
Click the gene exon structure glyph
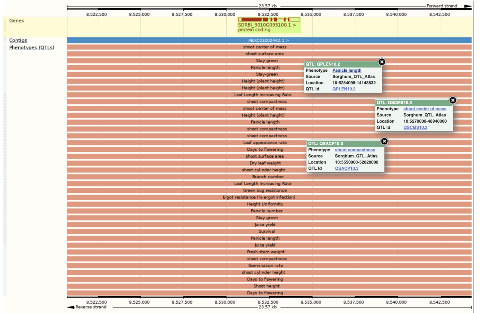(269, 19)
